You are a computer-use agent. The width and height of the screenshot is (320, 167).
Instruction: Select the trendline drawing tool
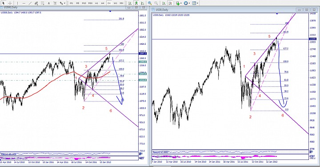pyautogui.click(x=30, y=3)
